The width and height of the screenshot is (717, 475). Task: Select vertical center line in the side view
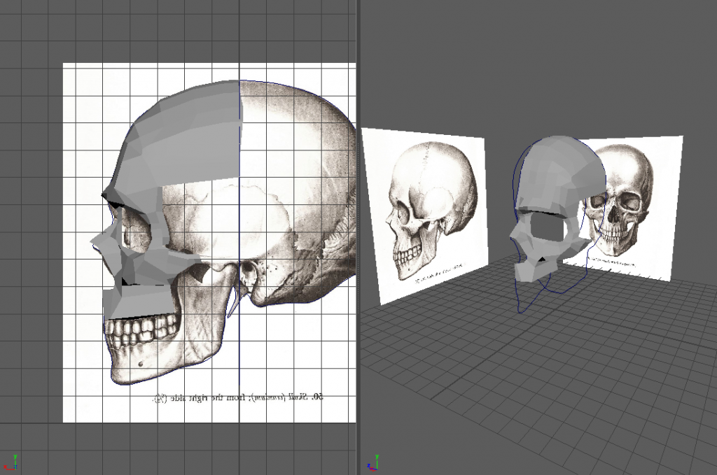(239, 350)
